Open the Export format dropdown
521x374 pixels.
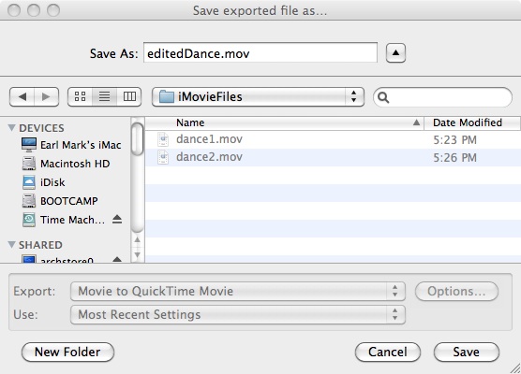pos(238,291)
